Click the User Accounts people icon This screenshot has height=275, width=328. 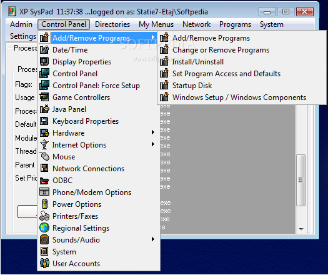coord(44,263)
